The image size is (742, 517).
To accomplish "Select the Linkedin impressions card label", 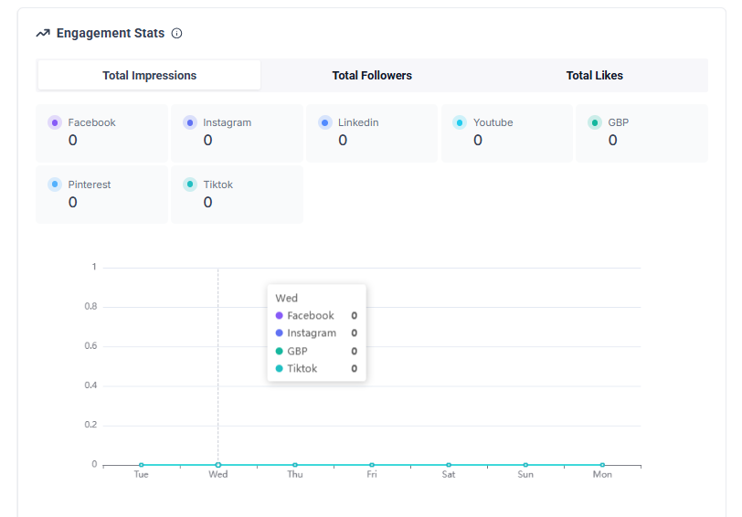I will pyautogui.click(x=358, y=122).
